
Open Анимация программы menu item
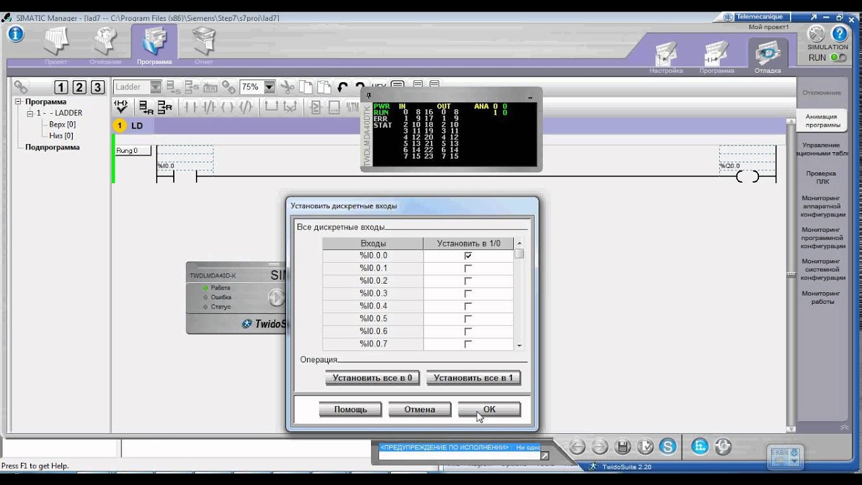[822, 121]
